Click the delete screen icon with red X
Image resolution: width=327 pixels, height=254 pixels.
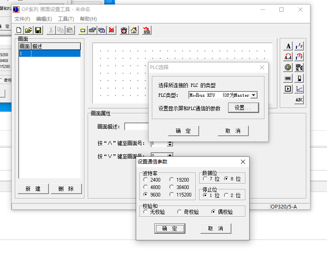pyautogui.click(x=112, y=30)
